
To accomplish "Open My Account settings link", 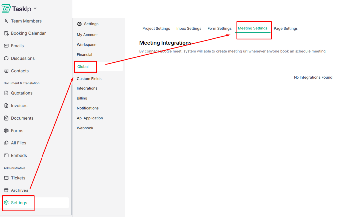I will pos(87,35).
